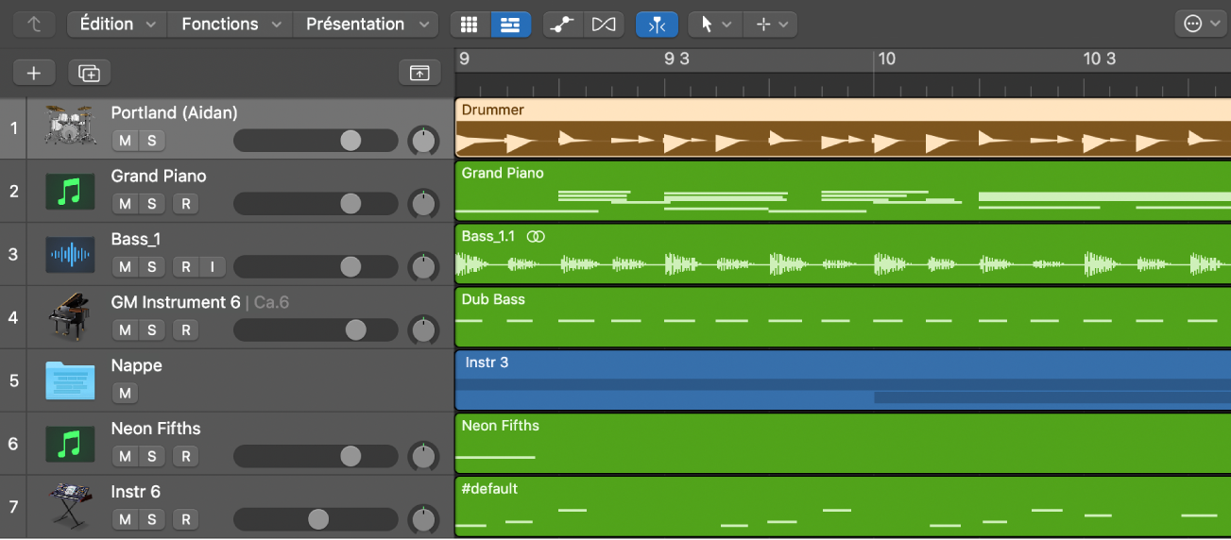Open the Présentation menu

(366, 24)
